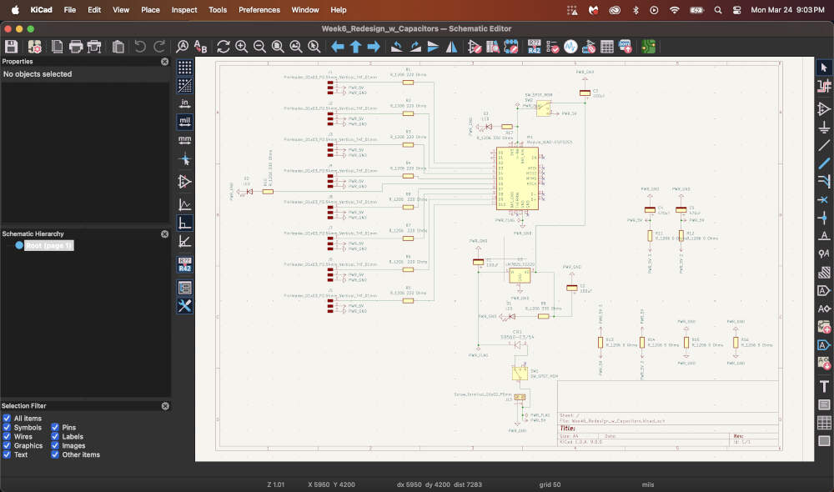Image resolution: width=834 pixels, height=492 pixels.
Task: Paste clipboard contents using toolbar icon
Action: 118,47
